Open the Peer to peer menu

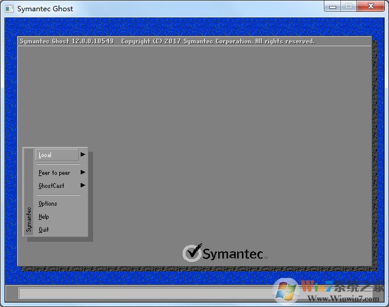pos(54,172)
